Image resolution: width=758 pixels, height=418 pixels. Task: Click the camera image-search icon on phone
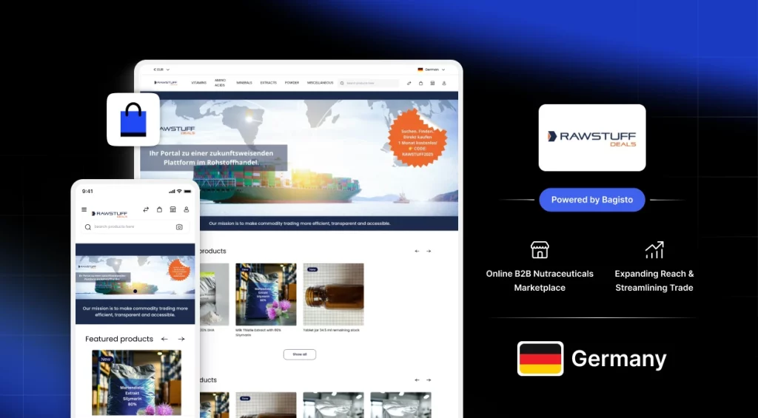(x=179, y=227)
